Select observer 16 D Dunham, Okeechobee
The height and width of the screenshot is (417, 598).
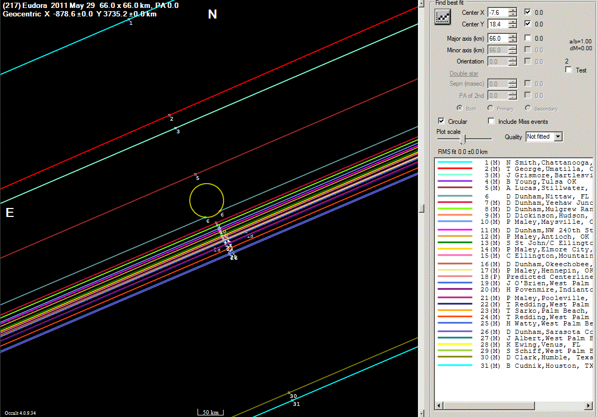tap(514, 264)
